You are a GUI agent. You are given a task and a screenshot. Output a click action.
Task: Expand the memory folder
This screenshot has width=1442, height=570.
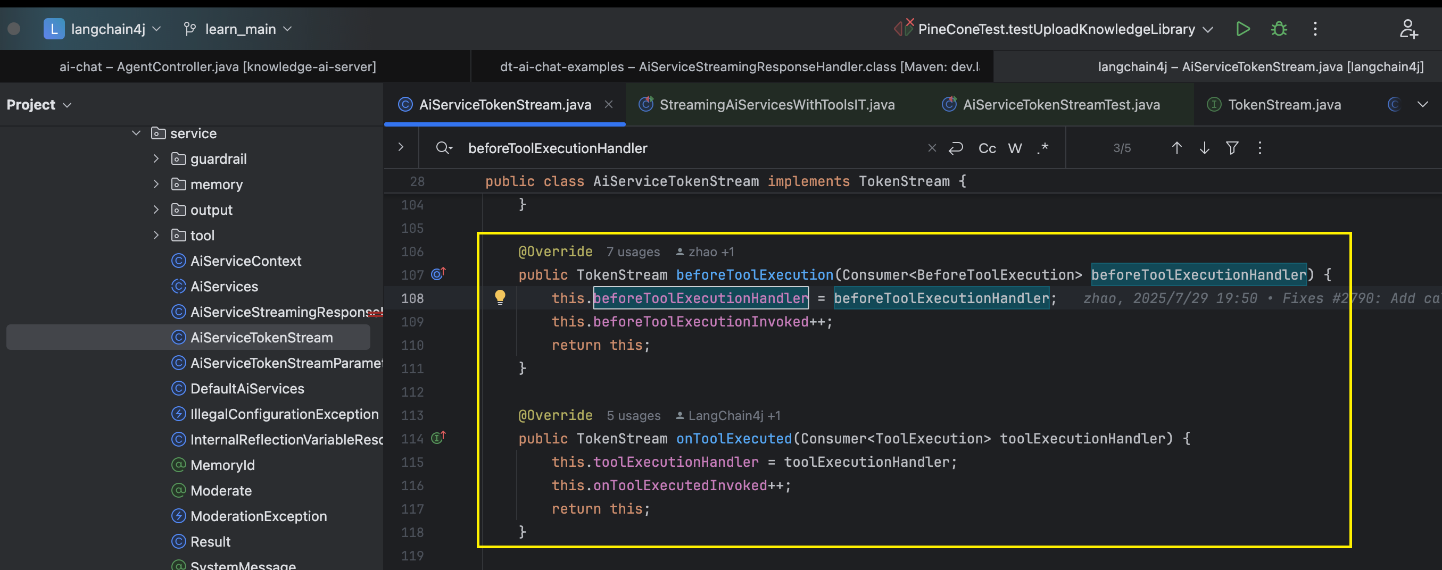[x=156, y=184]
